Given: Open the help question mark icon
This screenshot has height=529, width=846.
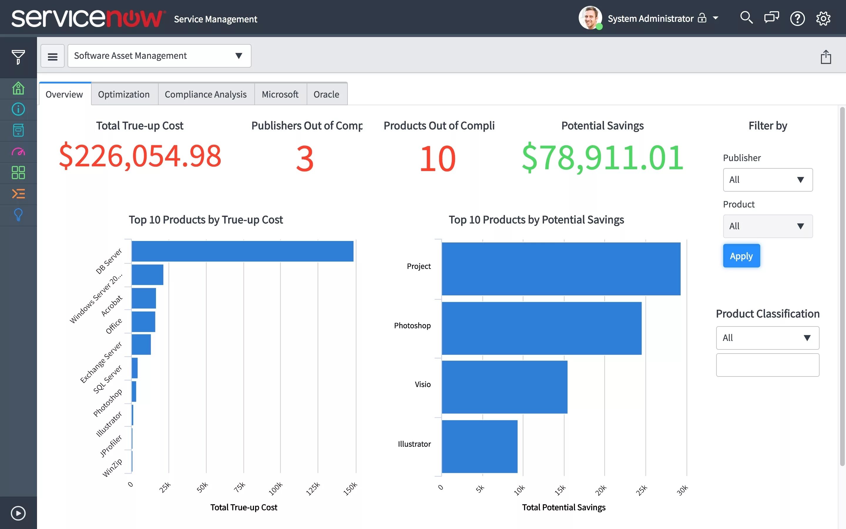Looking at the screenshot, I should click(797, 19).
